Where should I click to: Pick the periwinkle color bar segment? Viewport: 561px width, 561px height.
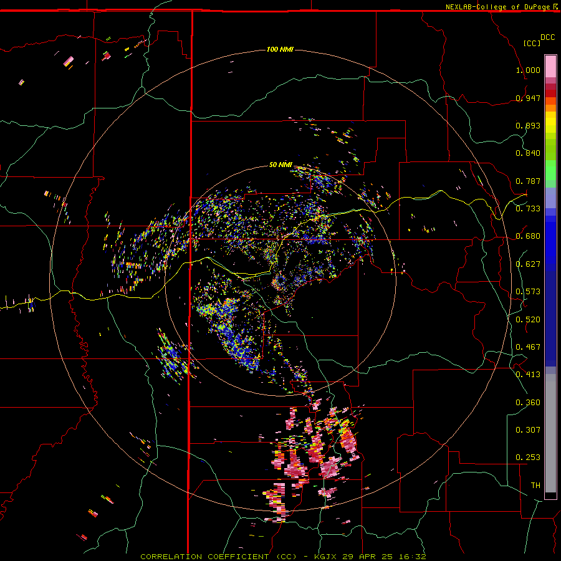550,198
